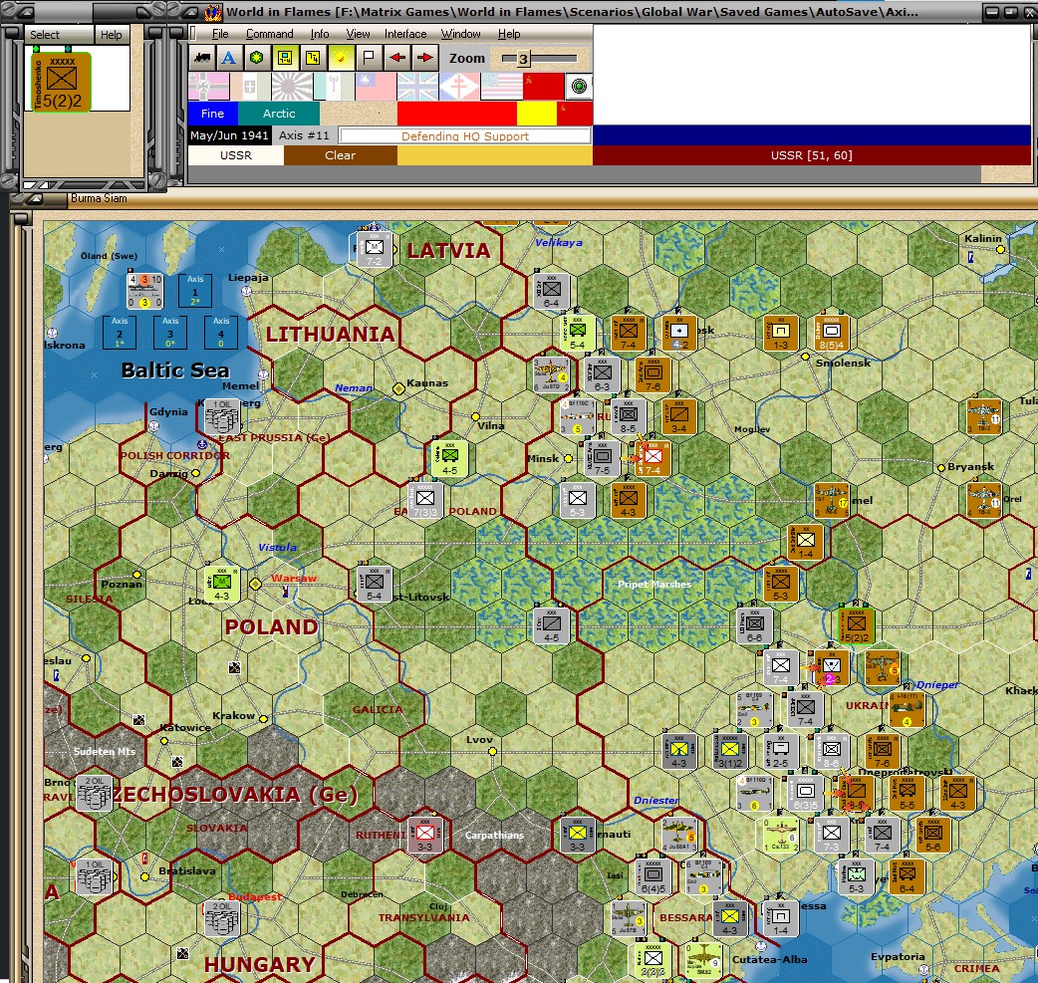Open the Info menu
The width and height of the screenshot is (1038, 983).
click(x=320, y=34)
